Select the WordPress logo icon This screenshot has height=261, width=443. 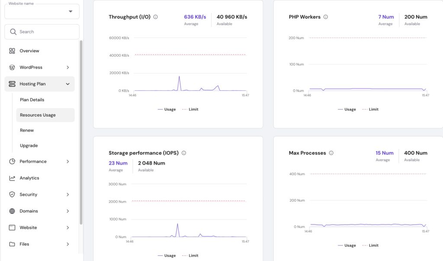(12, 67)
